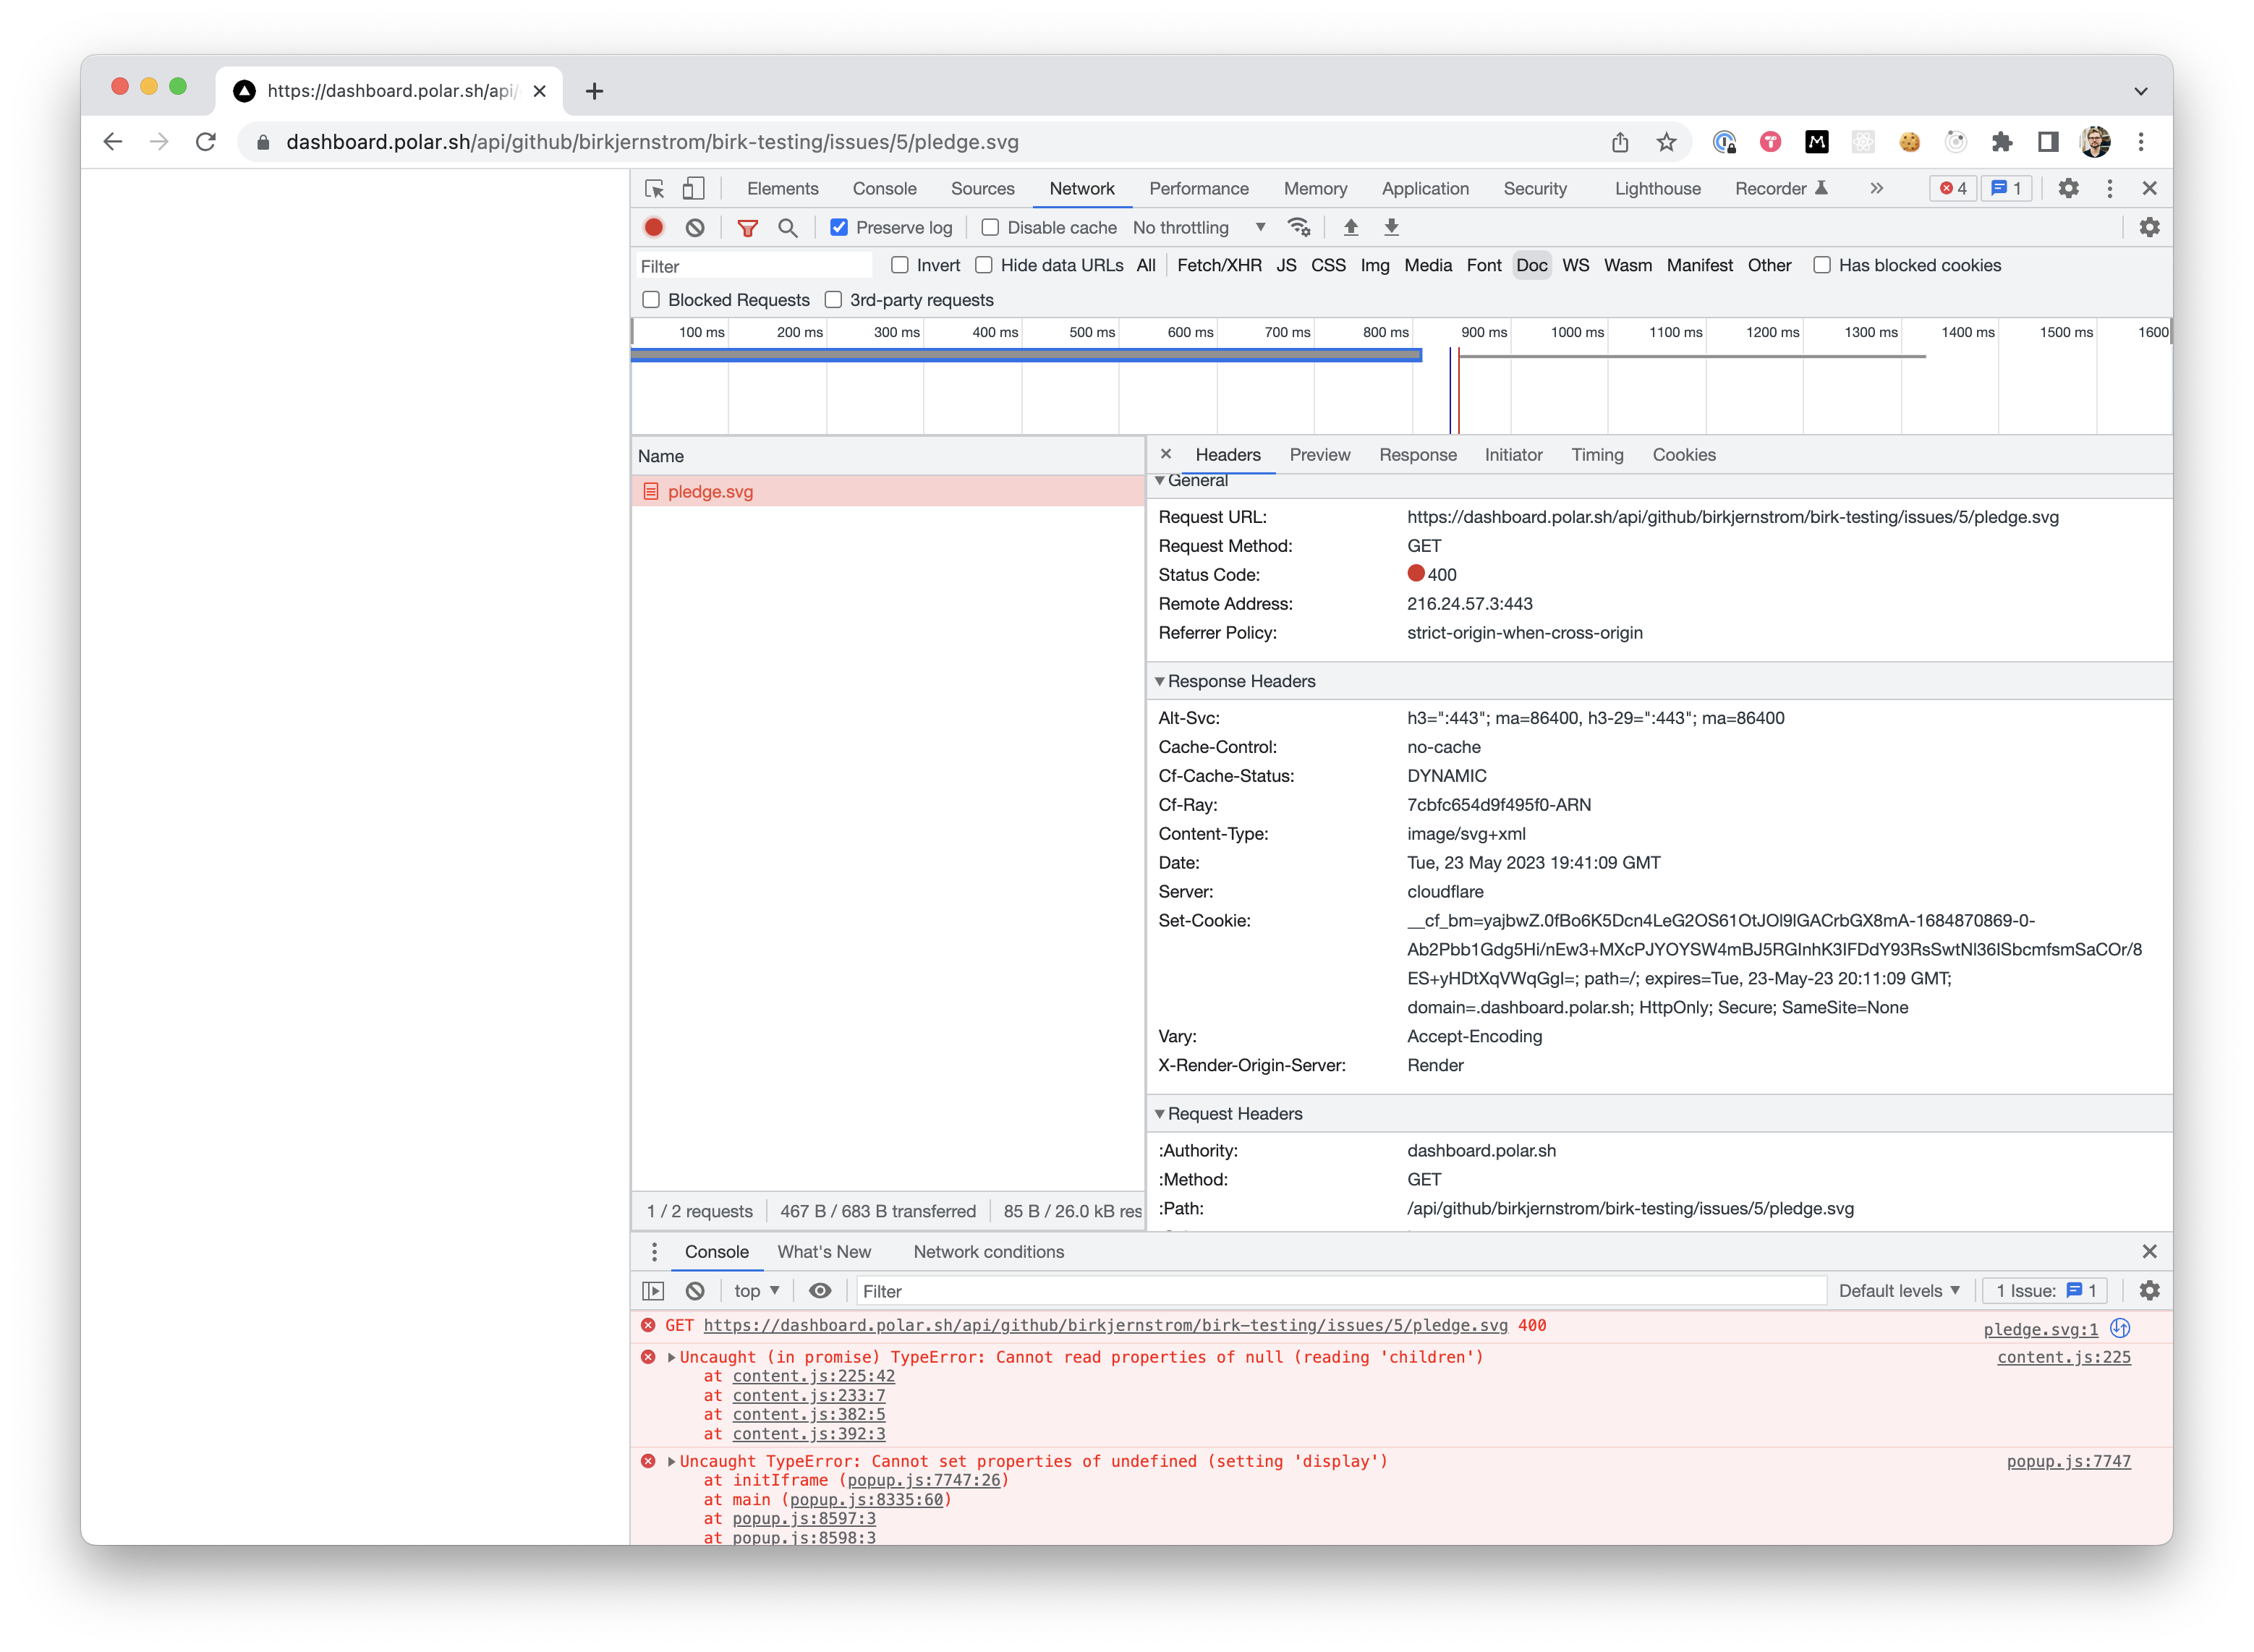2254x1652 pixels.
Task: Check Hide data URLs
Action: [984, 265]
